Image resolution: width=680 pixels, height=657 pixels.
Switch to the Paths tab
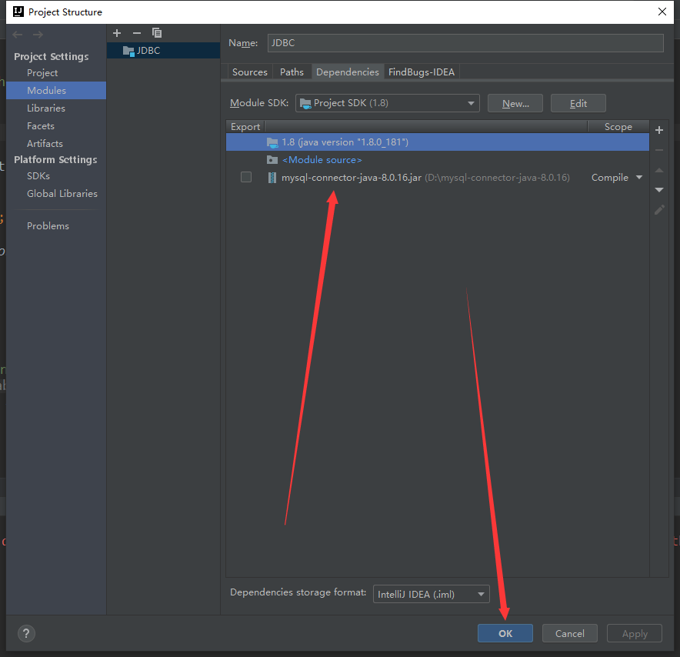click(292, 72)
